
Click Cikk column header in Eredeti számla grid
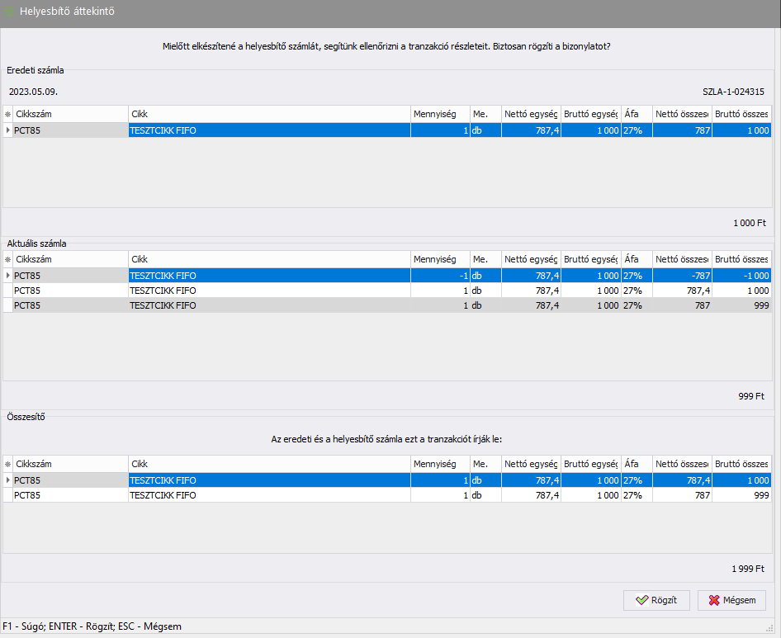coord(268,114)
